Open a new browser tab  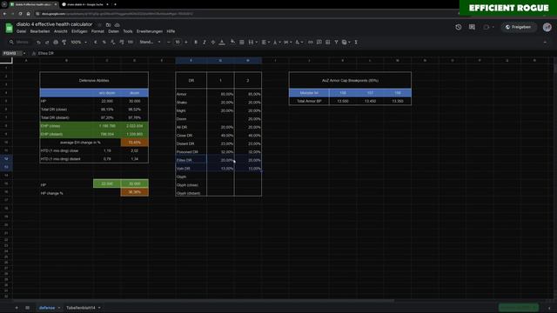[x=115, y=4]
